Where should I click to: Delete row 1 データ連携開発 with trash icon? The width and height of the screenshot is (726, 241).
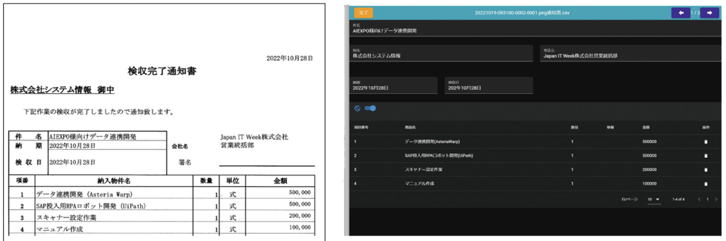click(706, 142)
